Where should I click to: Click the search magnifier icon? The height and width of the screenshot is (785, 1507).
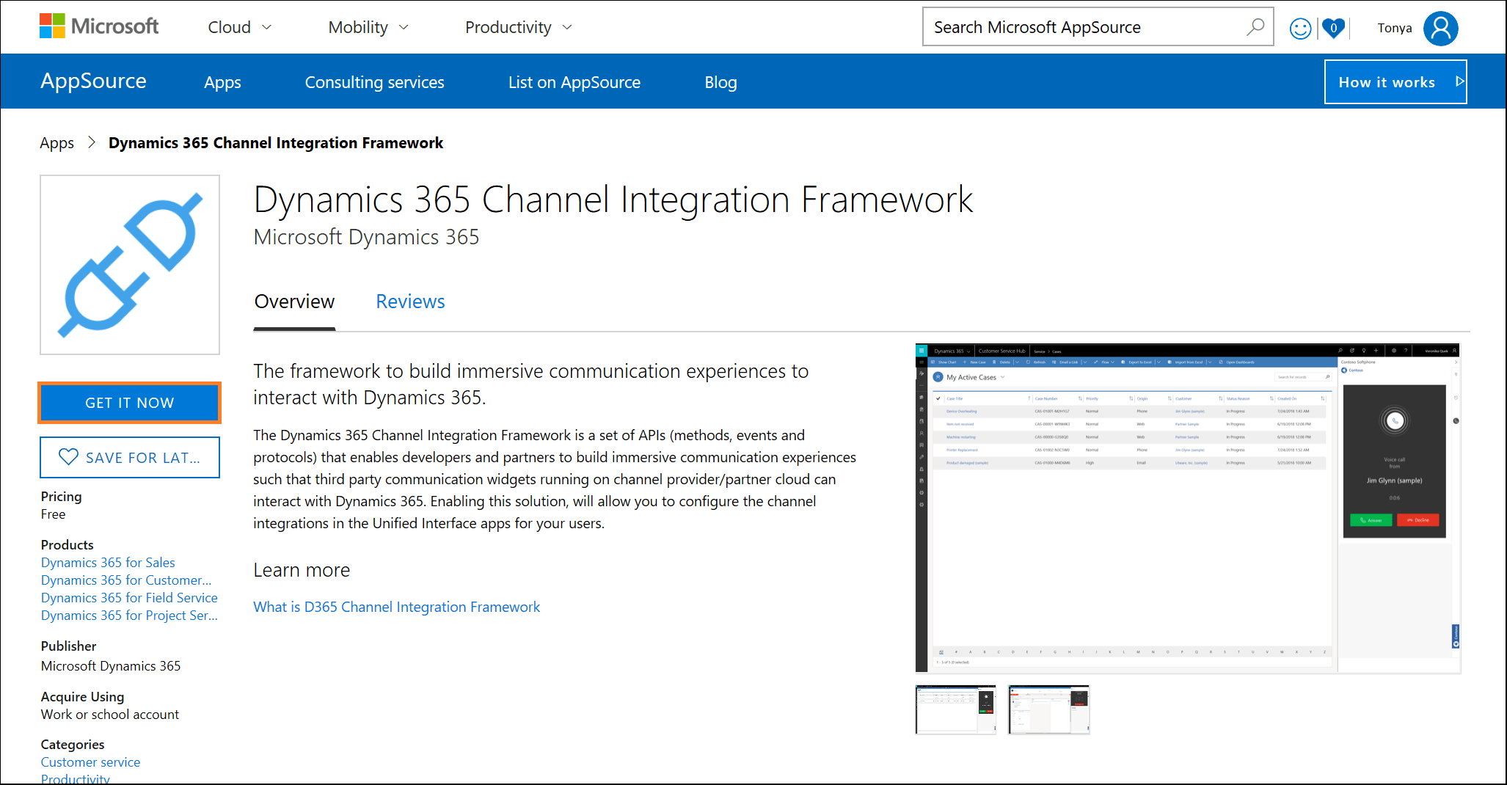[1255, 27]
